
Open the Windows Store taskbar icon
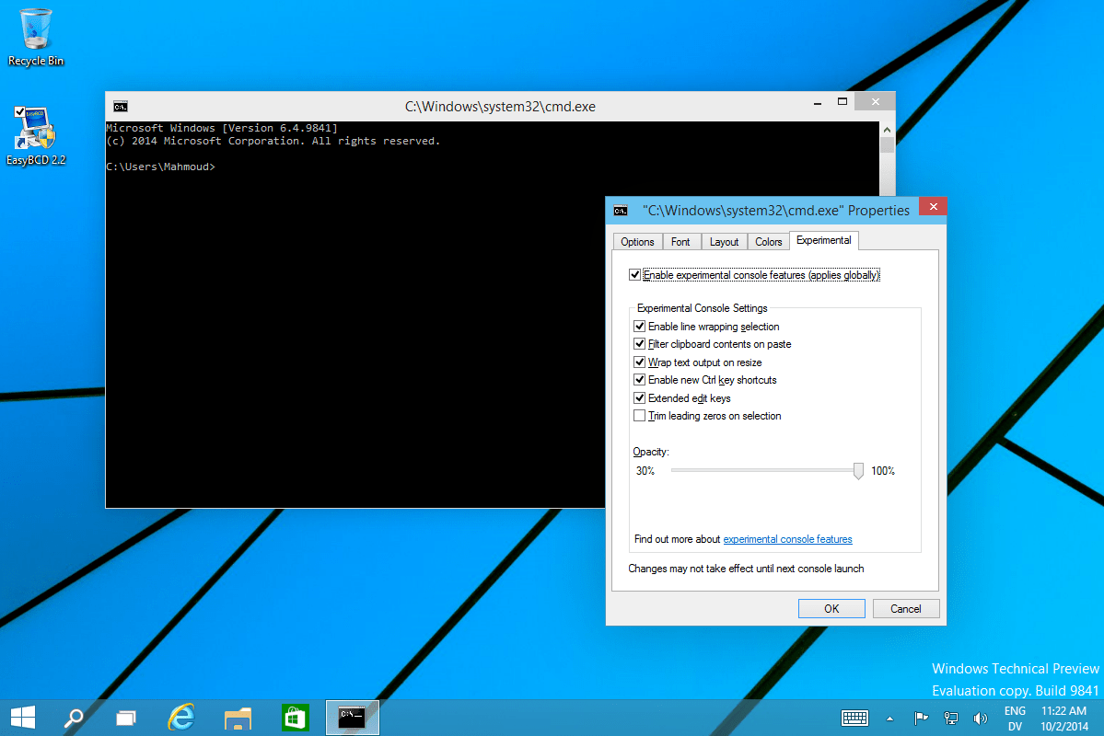point(295,718)
